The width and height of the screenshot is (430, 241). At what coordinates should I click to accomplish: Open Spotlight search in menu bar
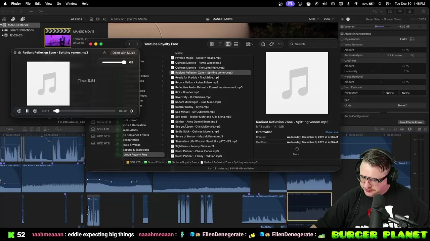pyautogui.click(x=380, y=4)
